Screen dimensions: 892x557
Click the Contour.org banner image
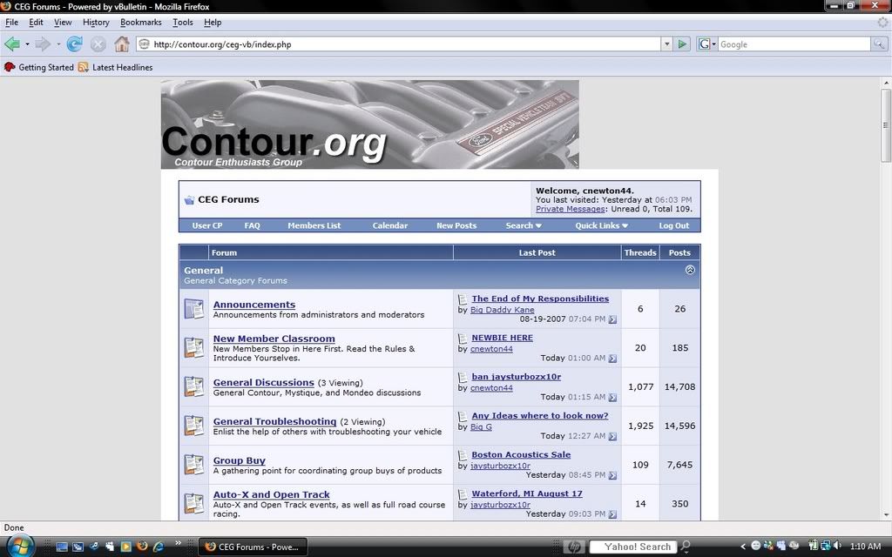click(x=369, y=124)
